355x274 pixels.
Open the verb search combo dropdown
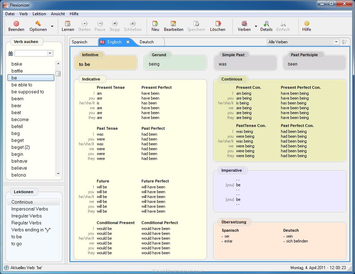point(50,53)
